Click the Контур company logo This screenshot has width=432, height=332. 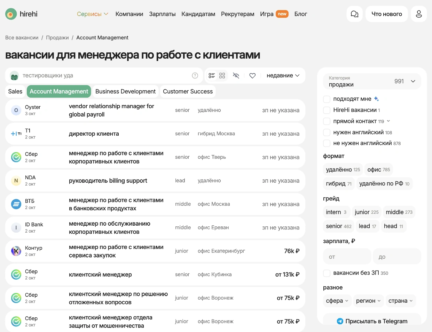[16, 251]
